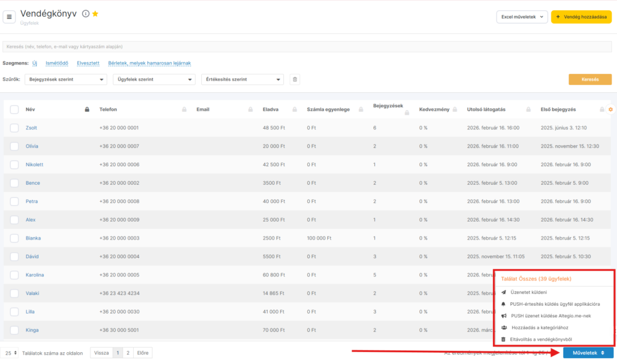Image resolution: width=617 pixels, height=363 pixels.
Task: Open column settings gear icon
Action: coord(610,109)
